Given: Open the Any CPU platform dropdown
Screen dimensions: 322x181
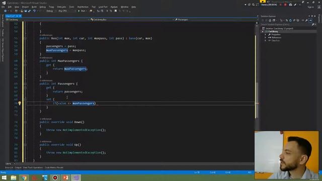Looking at the screenshot, I should click(67, 11).
